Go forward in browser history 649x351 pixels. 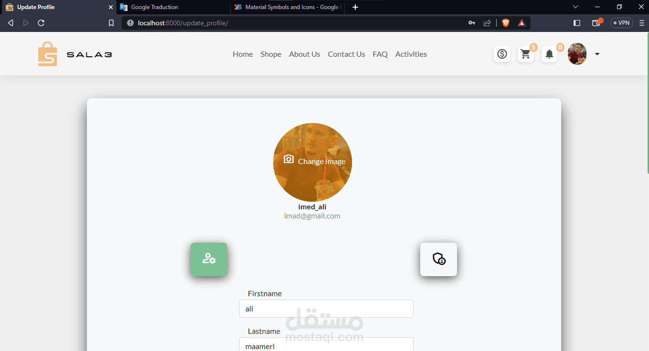click(x=26, y=23)
